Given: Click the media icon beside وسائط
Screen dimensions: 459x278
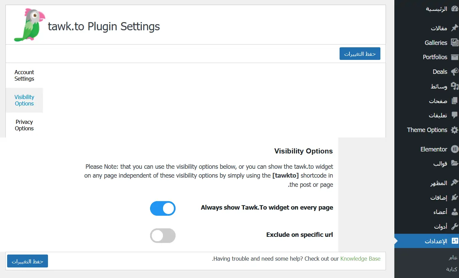Looking at the screenshot, I should (455, 86).
